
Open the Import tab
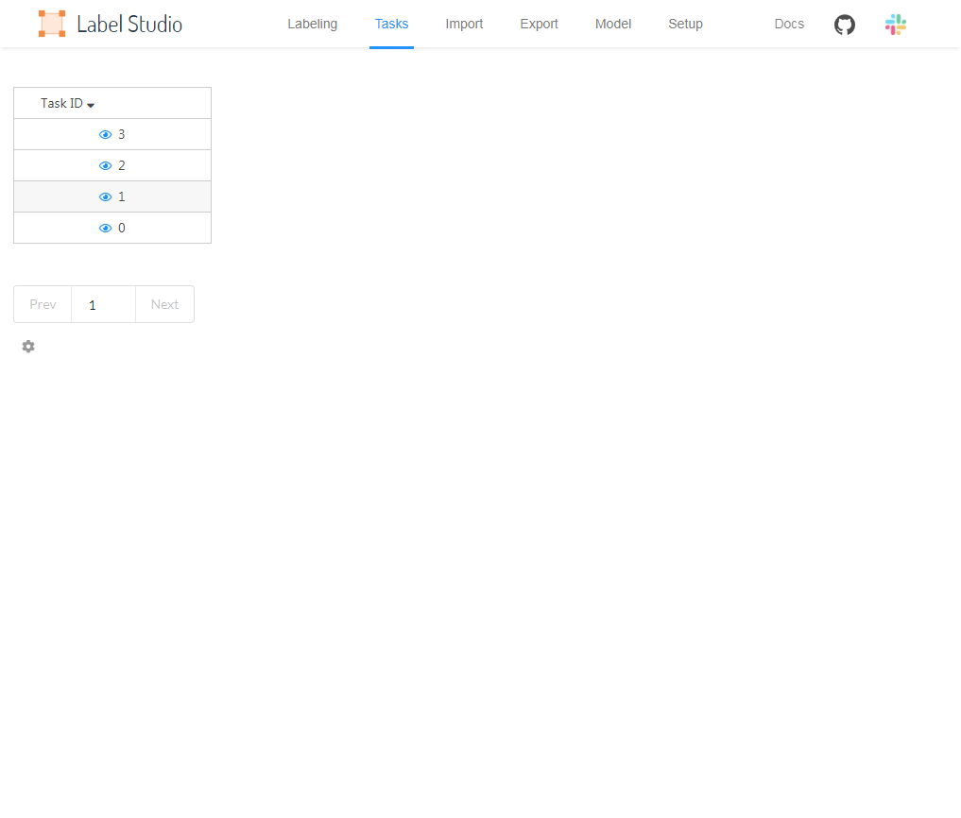point(464,24)
